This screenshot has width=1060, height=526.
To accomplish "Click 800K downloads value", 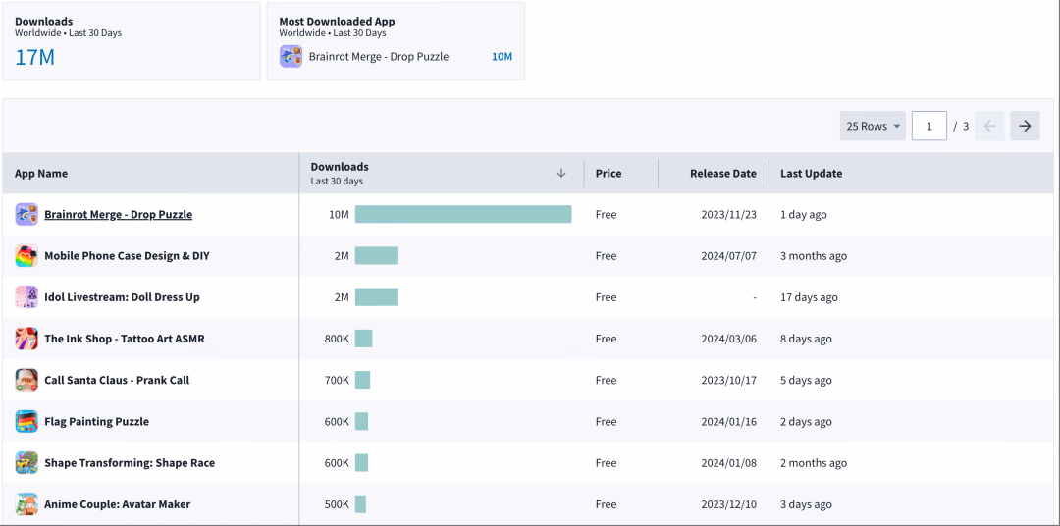I will [x=337, y=339].
